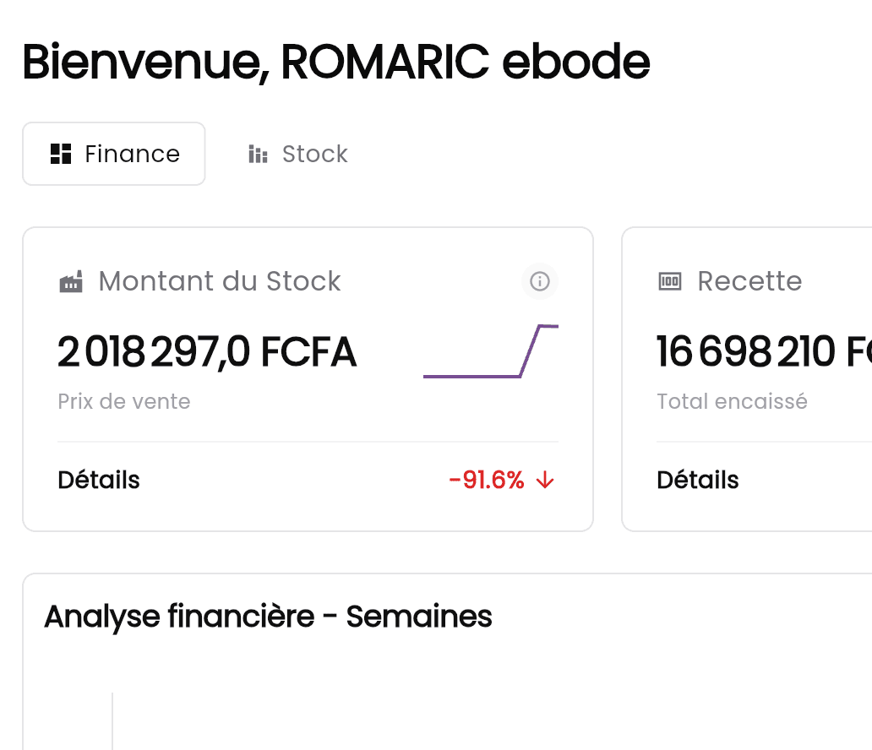Click the banknote icon on the Recette card

[x=668, y=281]
